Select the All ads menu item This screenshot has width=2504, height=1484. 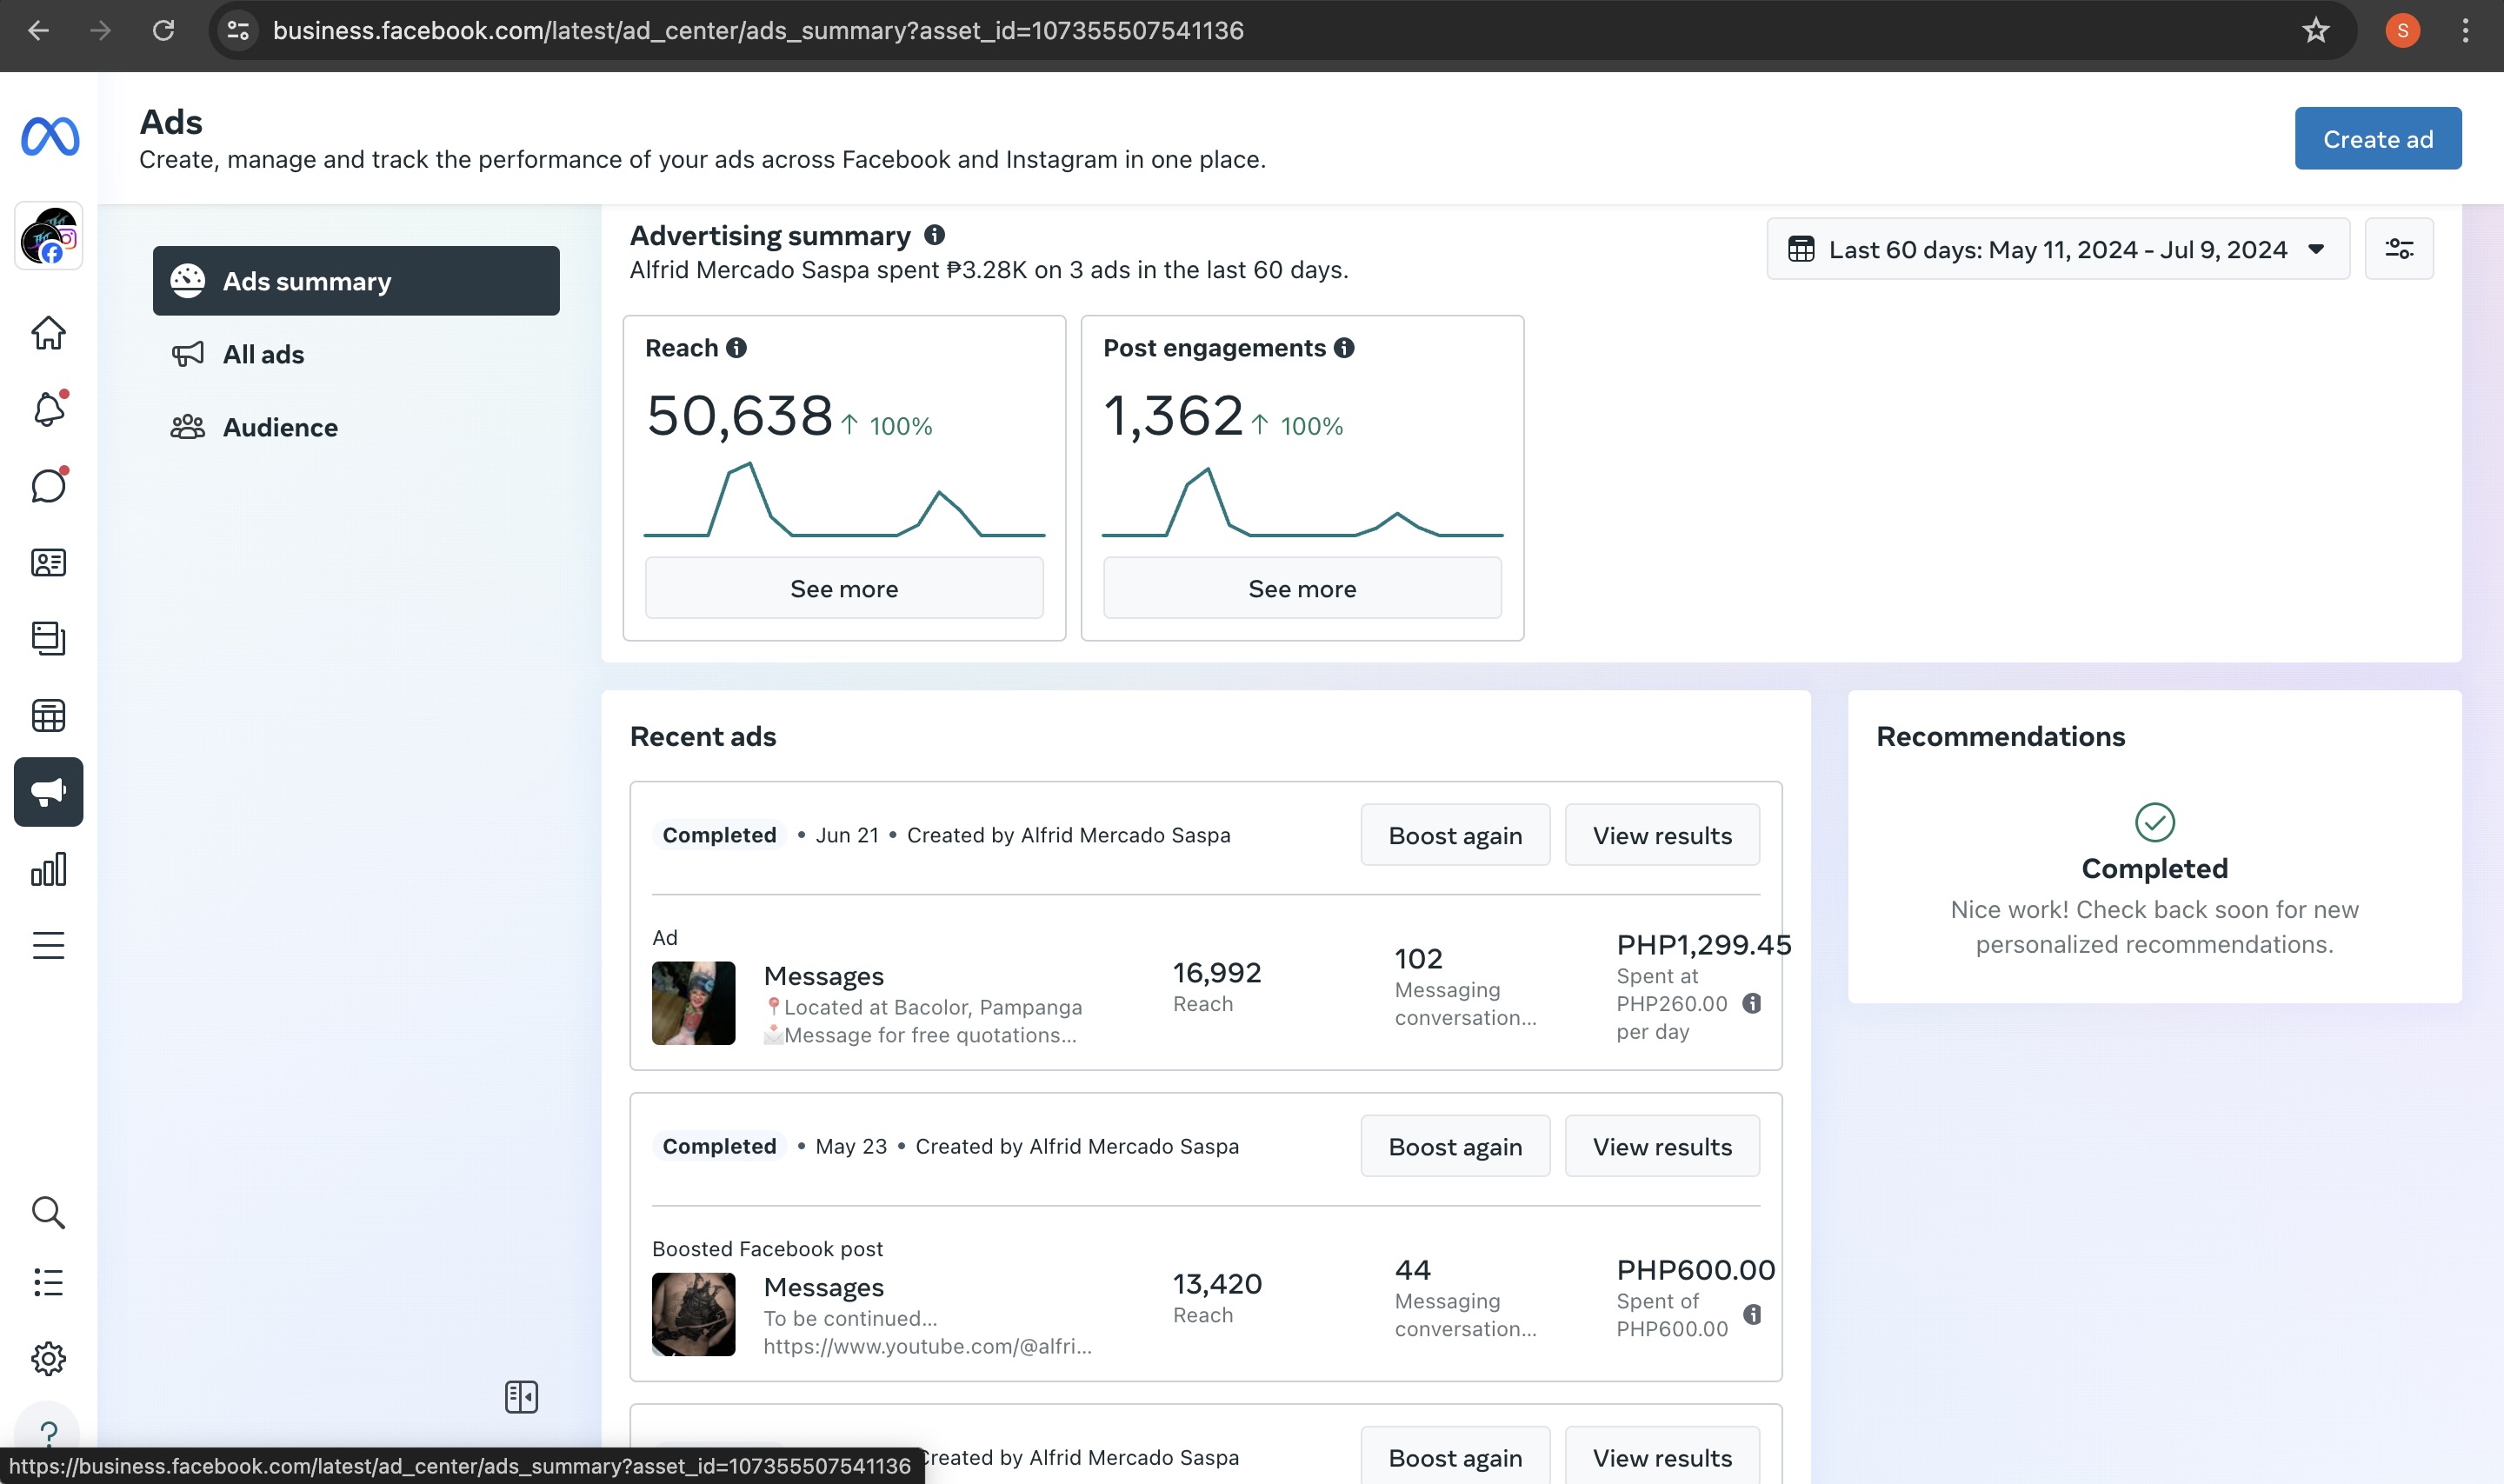(x=263, y=354)
